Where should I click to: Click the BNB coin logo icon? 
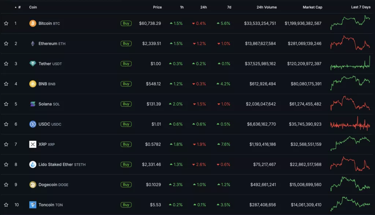(x=33, y=84)
